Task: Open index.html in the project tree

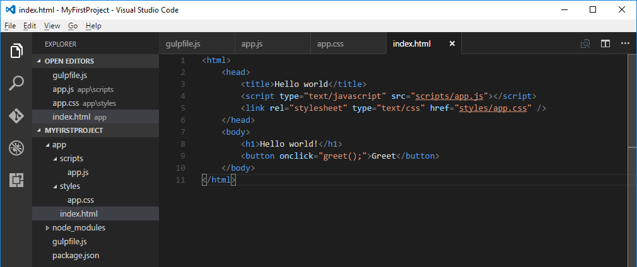Action: 95,214
